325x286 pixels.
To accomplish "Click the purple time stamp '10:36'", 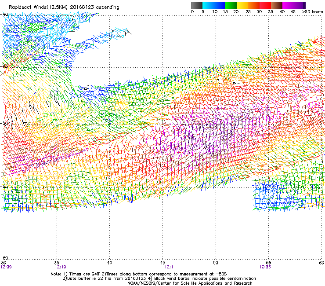I will click(x=265, y=267).
